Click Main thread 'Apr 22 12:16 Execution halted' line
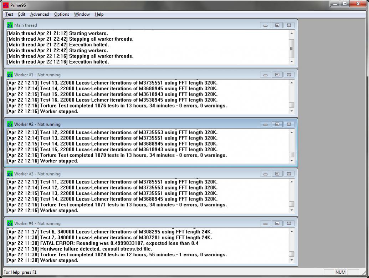This screenshot has height=278, width=369. 58,62
